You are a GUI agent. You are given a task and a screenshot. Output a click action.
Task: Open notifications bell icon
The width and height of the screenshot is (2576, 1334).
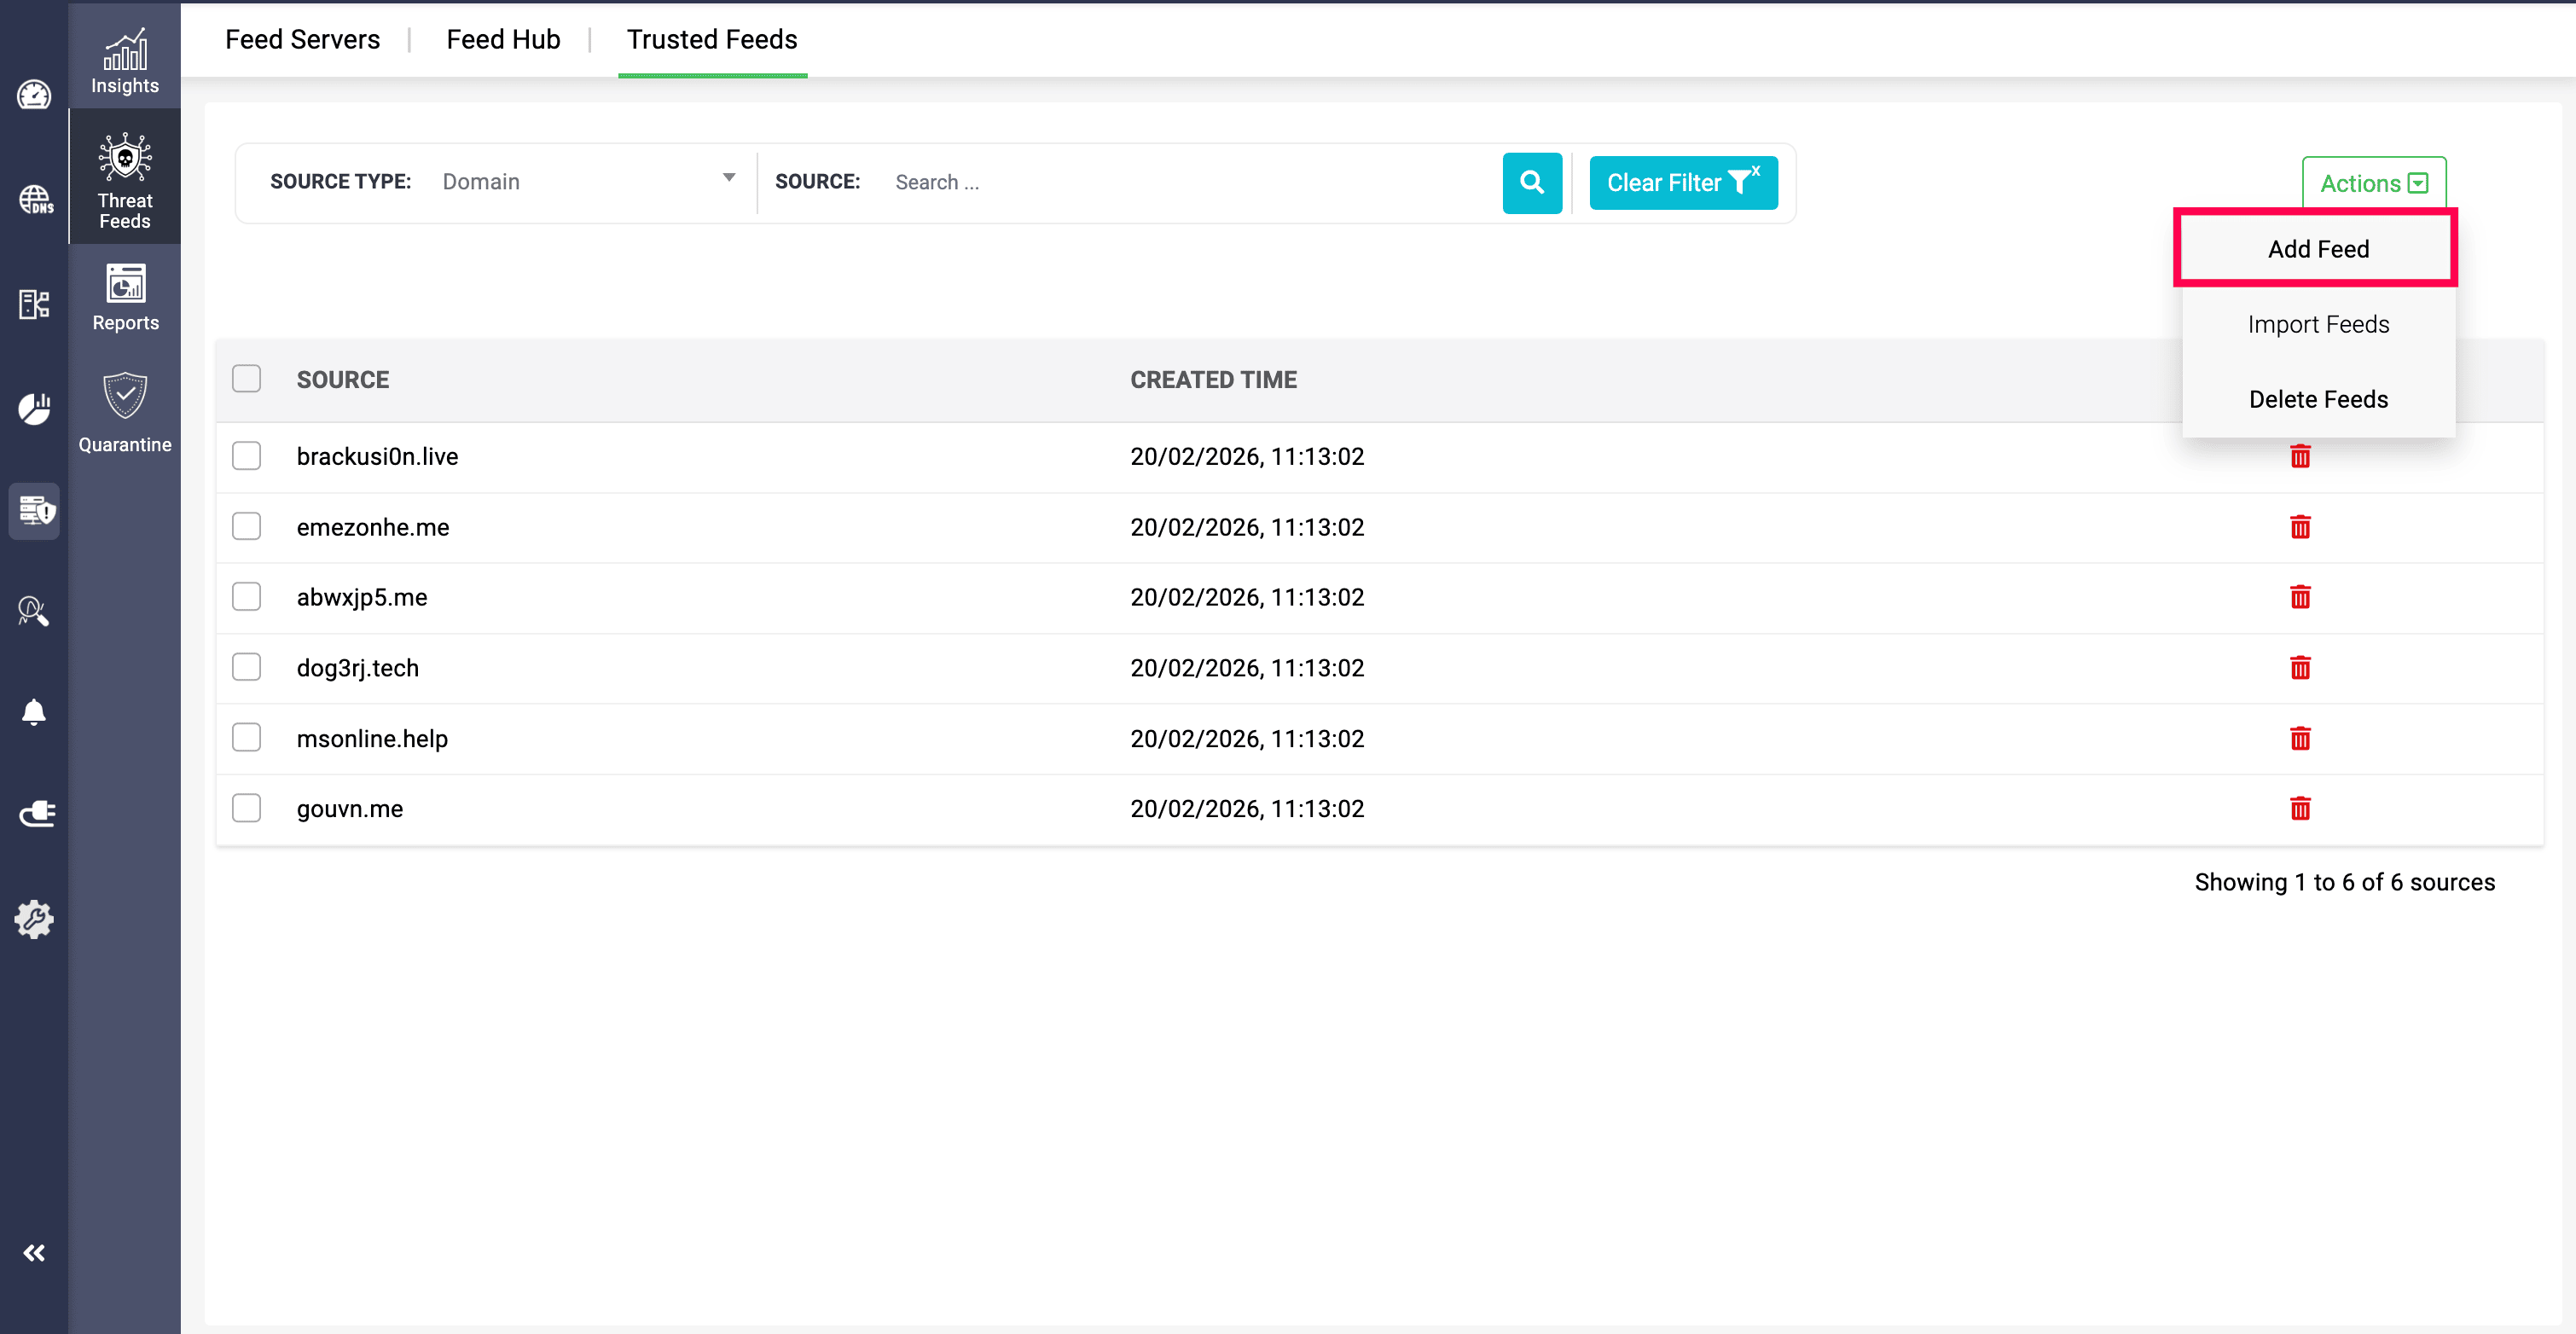tap(34, 712)
